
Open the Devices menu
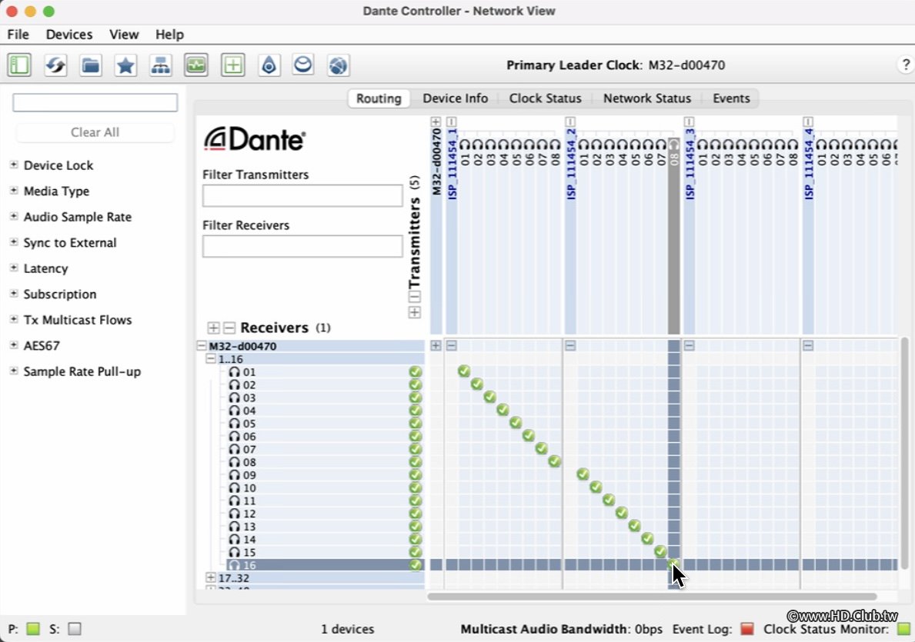click(x=68, y=35)
